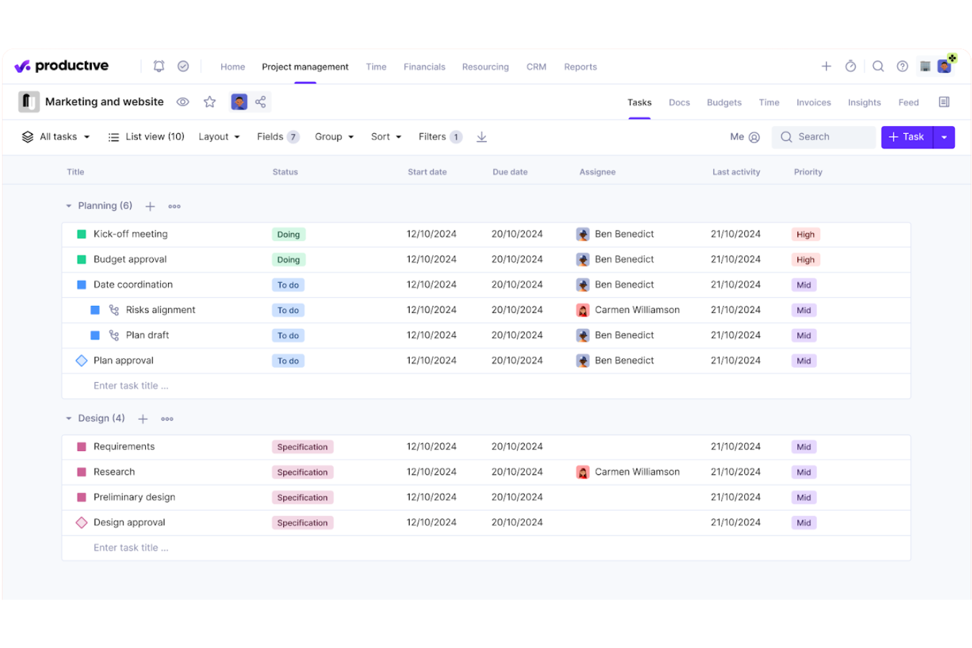Open the share icon next to project avatar
972x648 pixels.
coord(261,102)
